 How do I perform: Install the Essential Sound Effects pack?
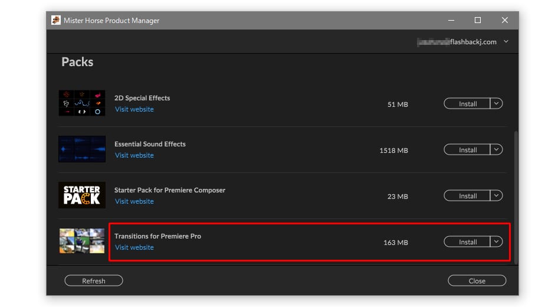click(x=467, y=150)
